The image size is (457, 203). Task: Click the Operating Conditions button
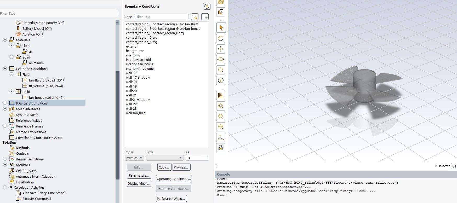(x=174, y=179)
